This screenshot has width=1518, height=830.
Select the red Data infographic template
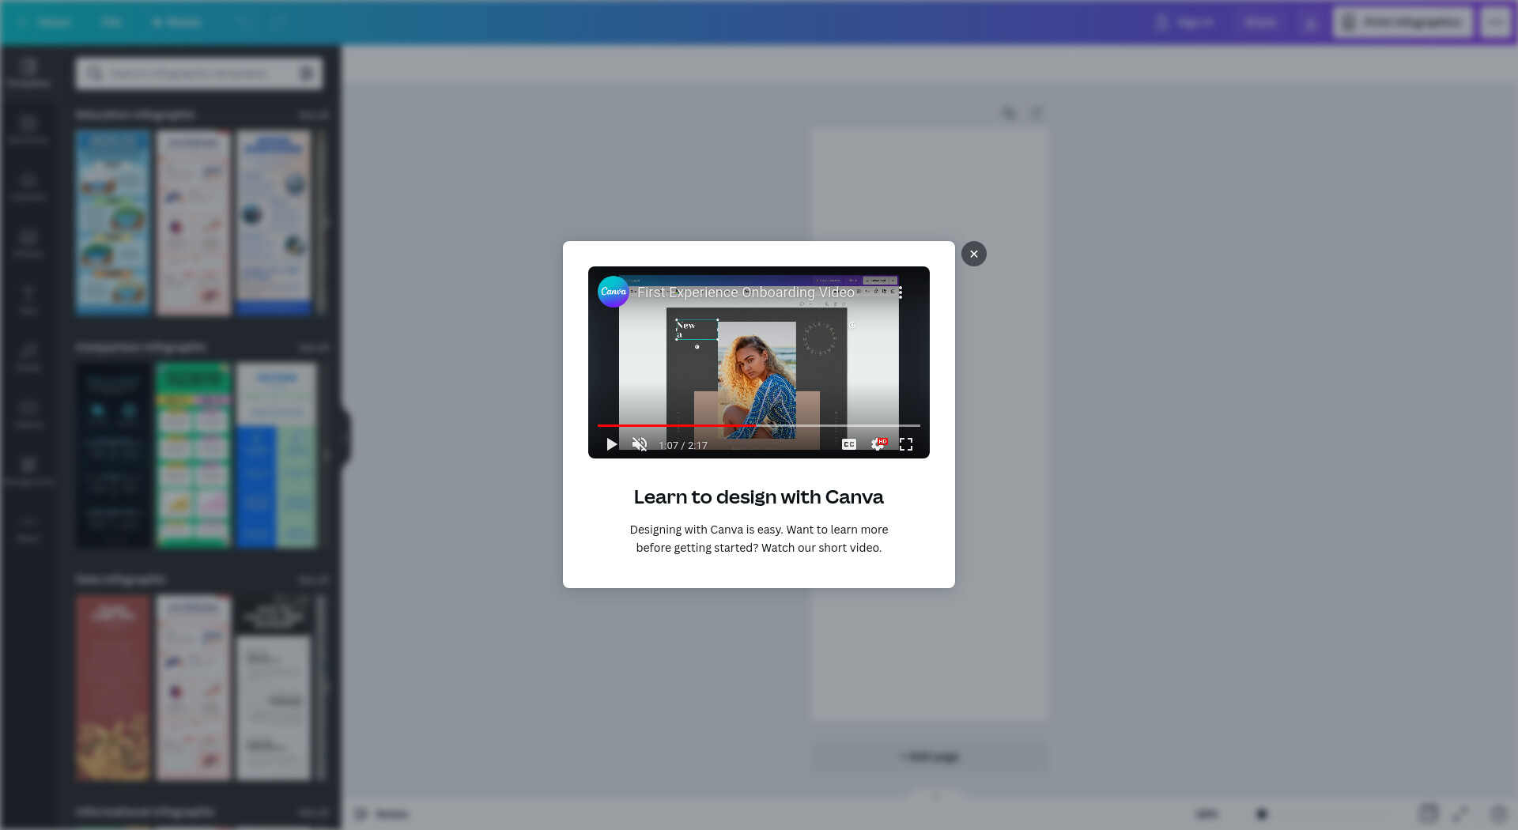click(113, 688)
